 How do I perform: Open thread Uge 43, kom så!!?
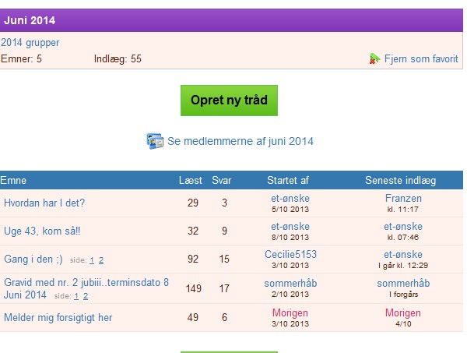coord(42,231)
